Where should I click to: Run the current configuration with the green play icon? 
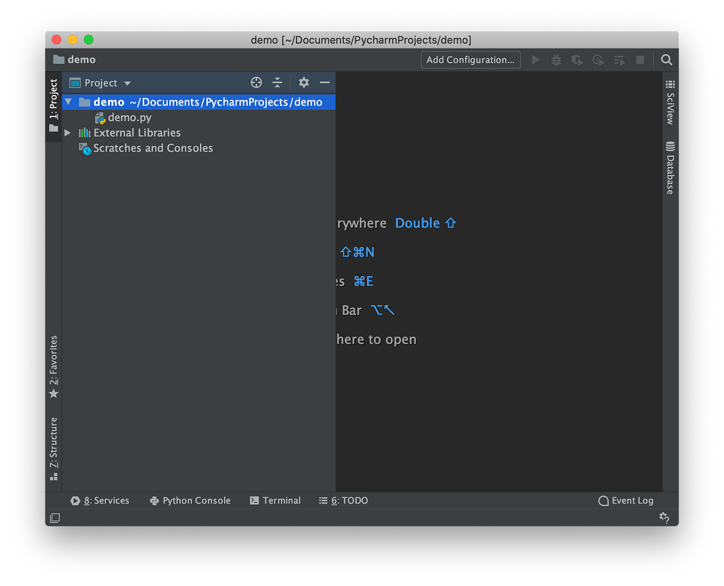(x=536, y=60)
